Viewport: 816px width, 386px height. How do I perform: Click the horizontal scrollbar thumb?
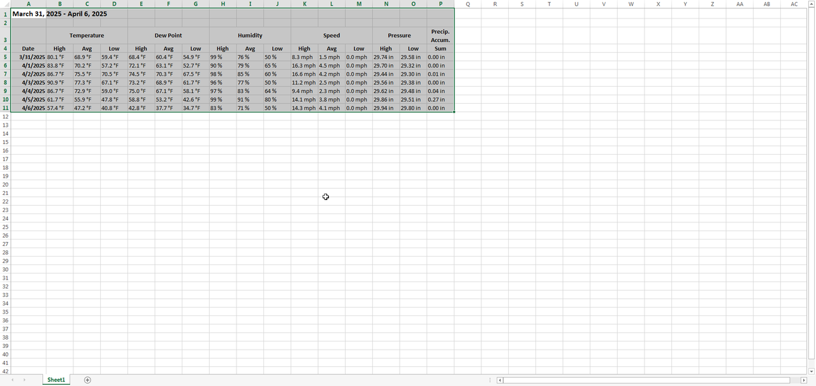click(x=646, y=380)
